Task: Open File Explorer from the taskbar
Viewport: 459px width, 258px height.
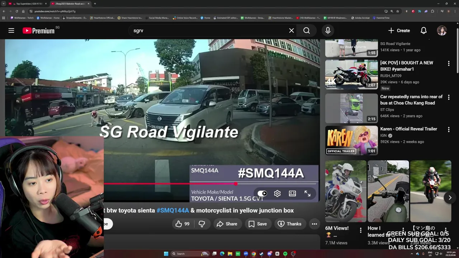Action: click(230, 254)
